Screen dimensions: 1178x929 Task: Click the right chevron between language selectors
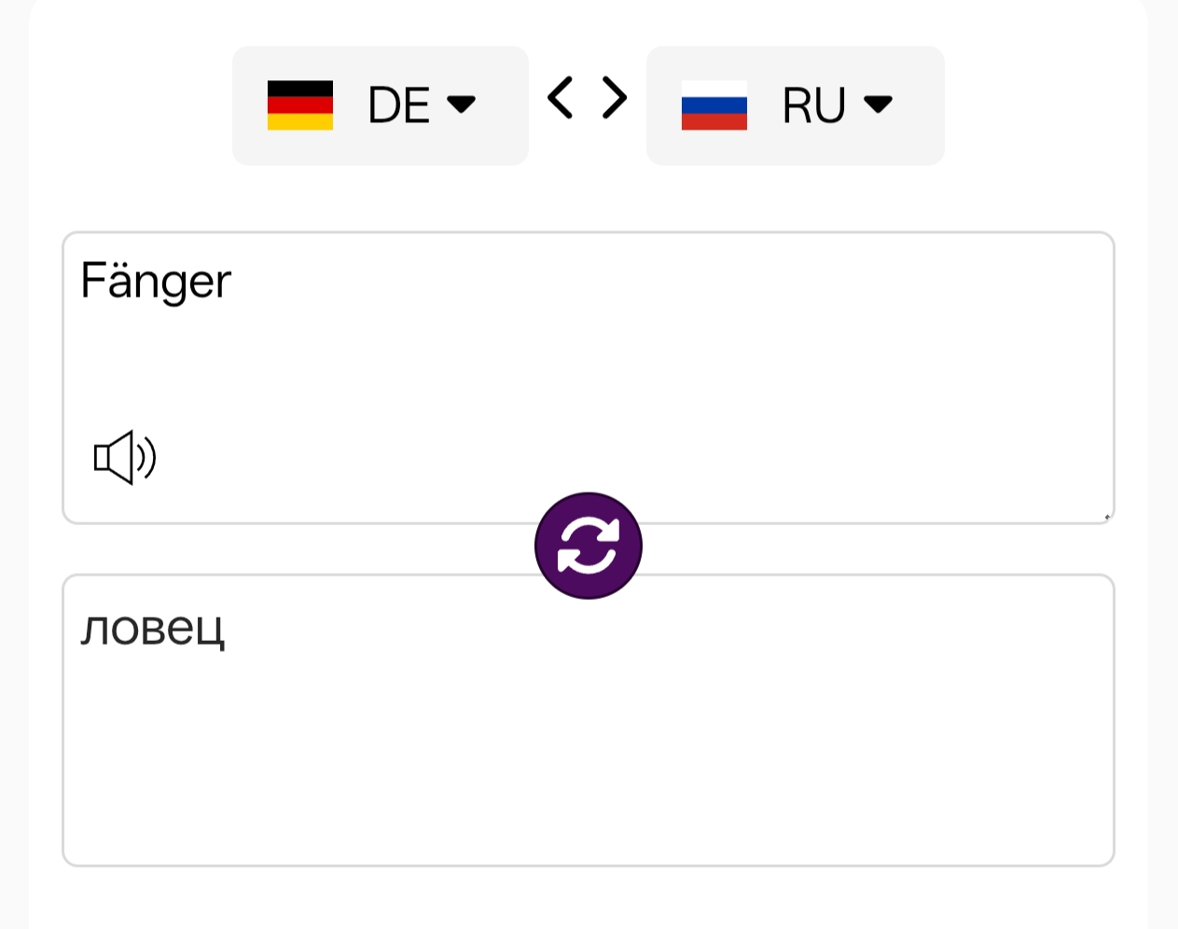615,98
